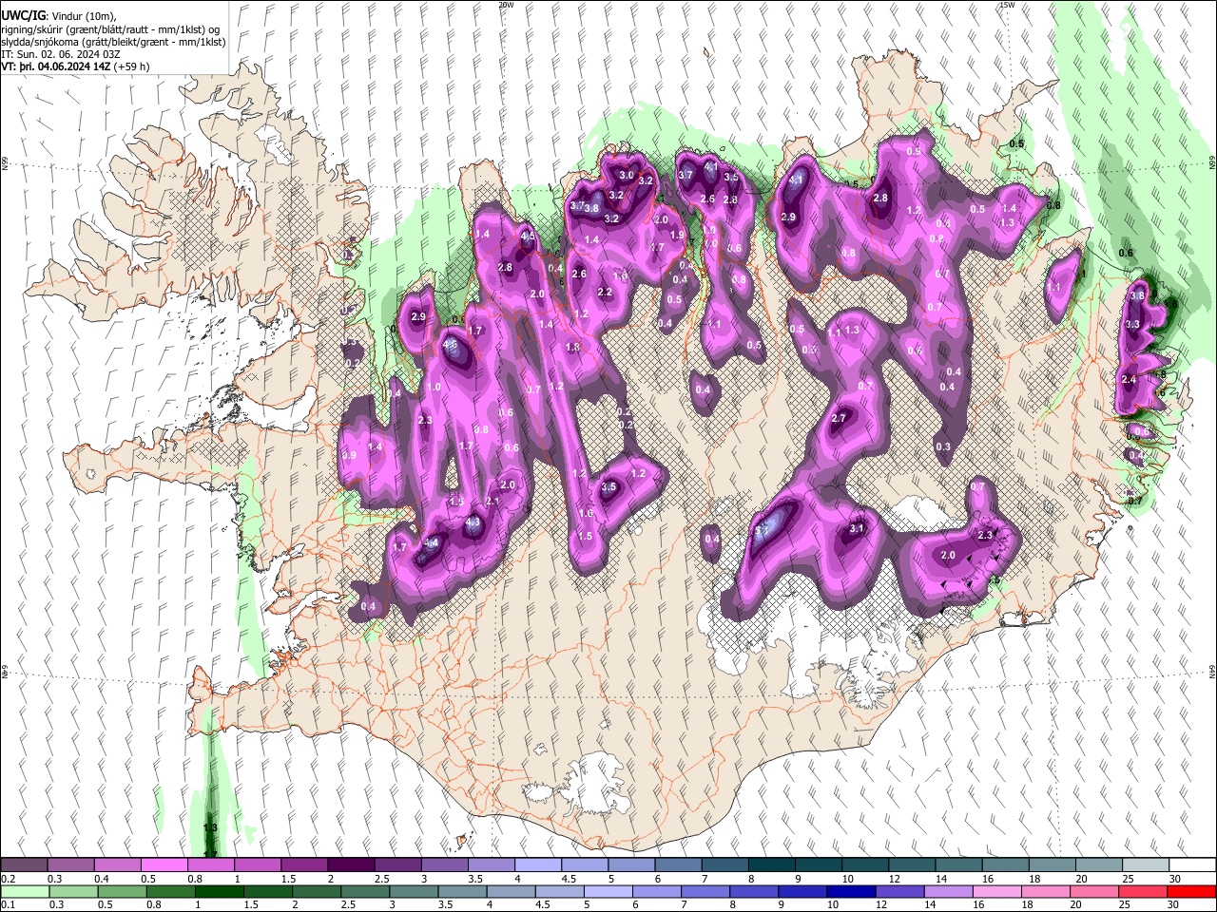The image size is (1217, 912).
Task: Click the 3.1 precipitation value on the map
Action: 857,529
